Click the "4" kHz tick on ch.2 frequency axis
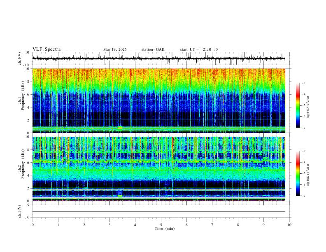The image size is (326, 252). [29, 175]
